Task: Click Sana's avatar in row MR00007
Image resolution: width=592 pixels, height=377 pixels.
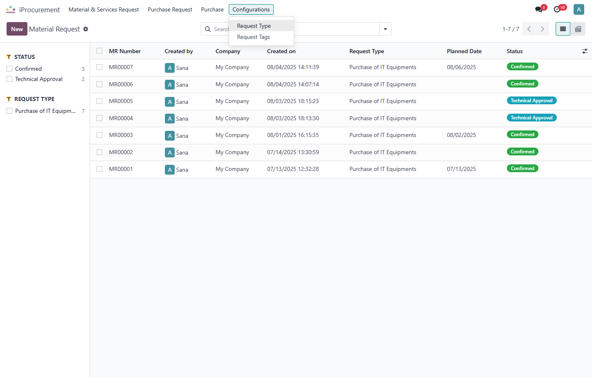Action: pos(170,68)
